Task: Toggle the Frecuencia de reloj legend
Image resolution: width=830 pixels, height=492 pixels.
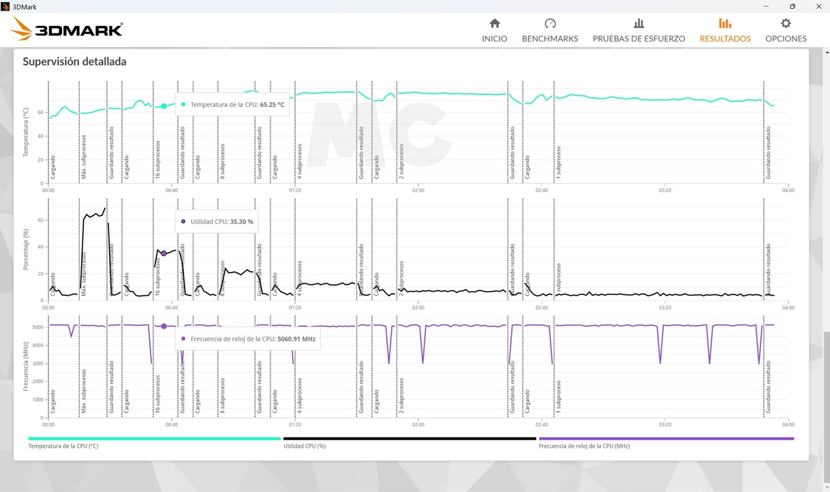Action: tap(584, 446)
